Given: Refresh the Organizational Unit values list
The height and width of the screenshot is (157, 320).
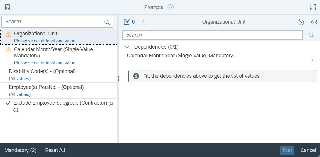Looking at the screenshot, I should point(145,22).
